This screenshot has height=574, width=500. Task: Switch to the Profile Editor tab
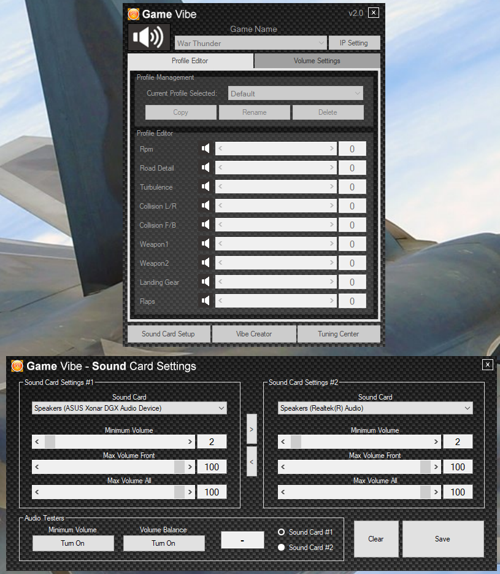[x=190, y=61]
